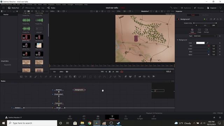Image resolution: width=224 pixels, height=126 pixels.
Task: Add an Ellipse mask tool
Action: point(95,77)
